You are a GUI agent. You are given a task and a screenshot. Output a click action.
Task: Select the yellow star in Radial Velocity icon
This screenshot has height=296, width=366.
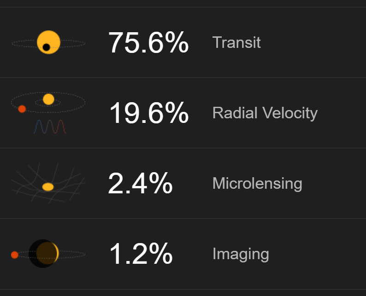(48, 99)
